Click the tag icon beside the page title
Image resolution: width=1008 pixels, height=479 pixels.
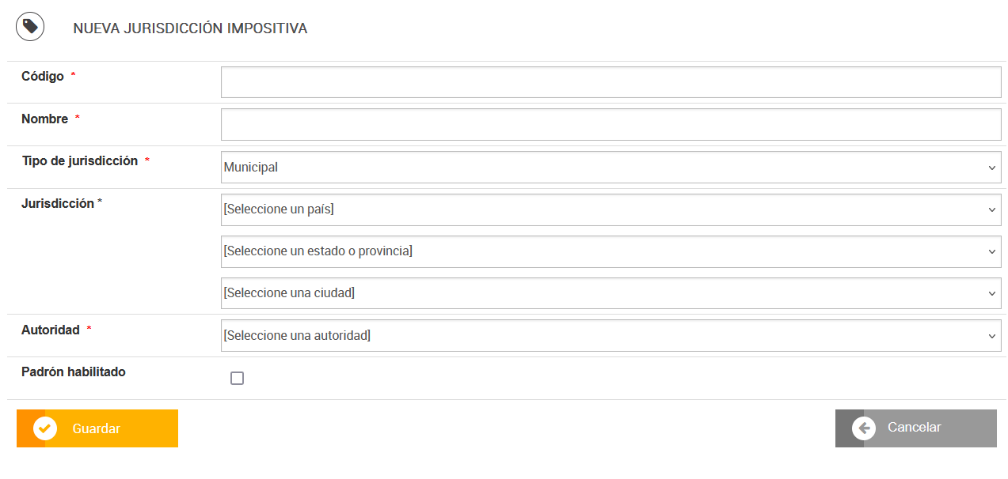pyautogui.click(x=30, y=27)
